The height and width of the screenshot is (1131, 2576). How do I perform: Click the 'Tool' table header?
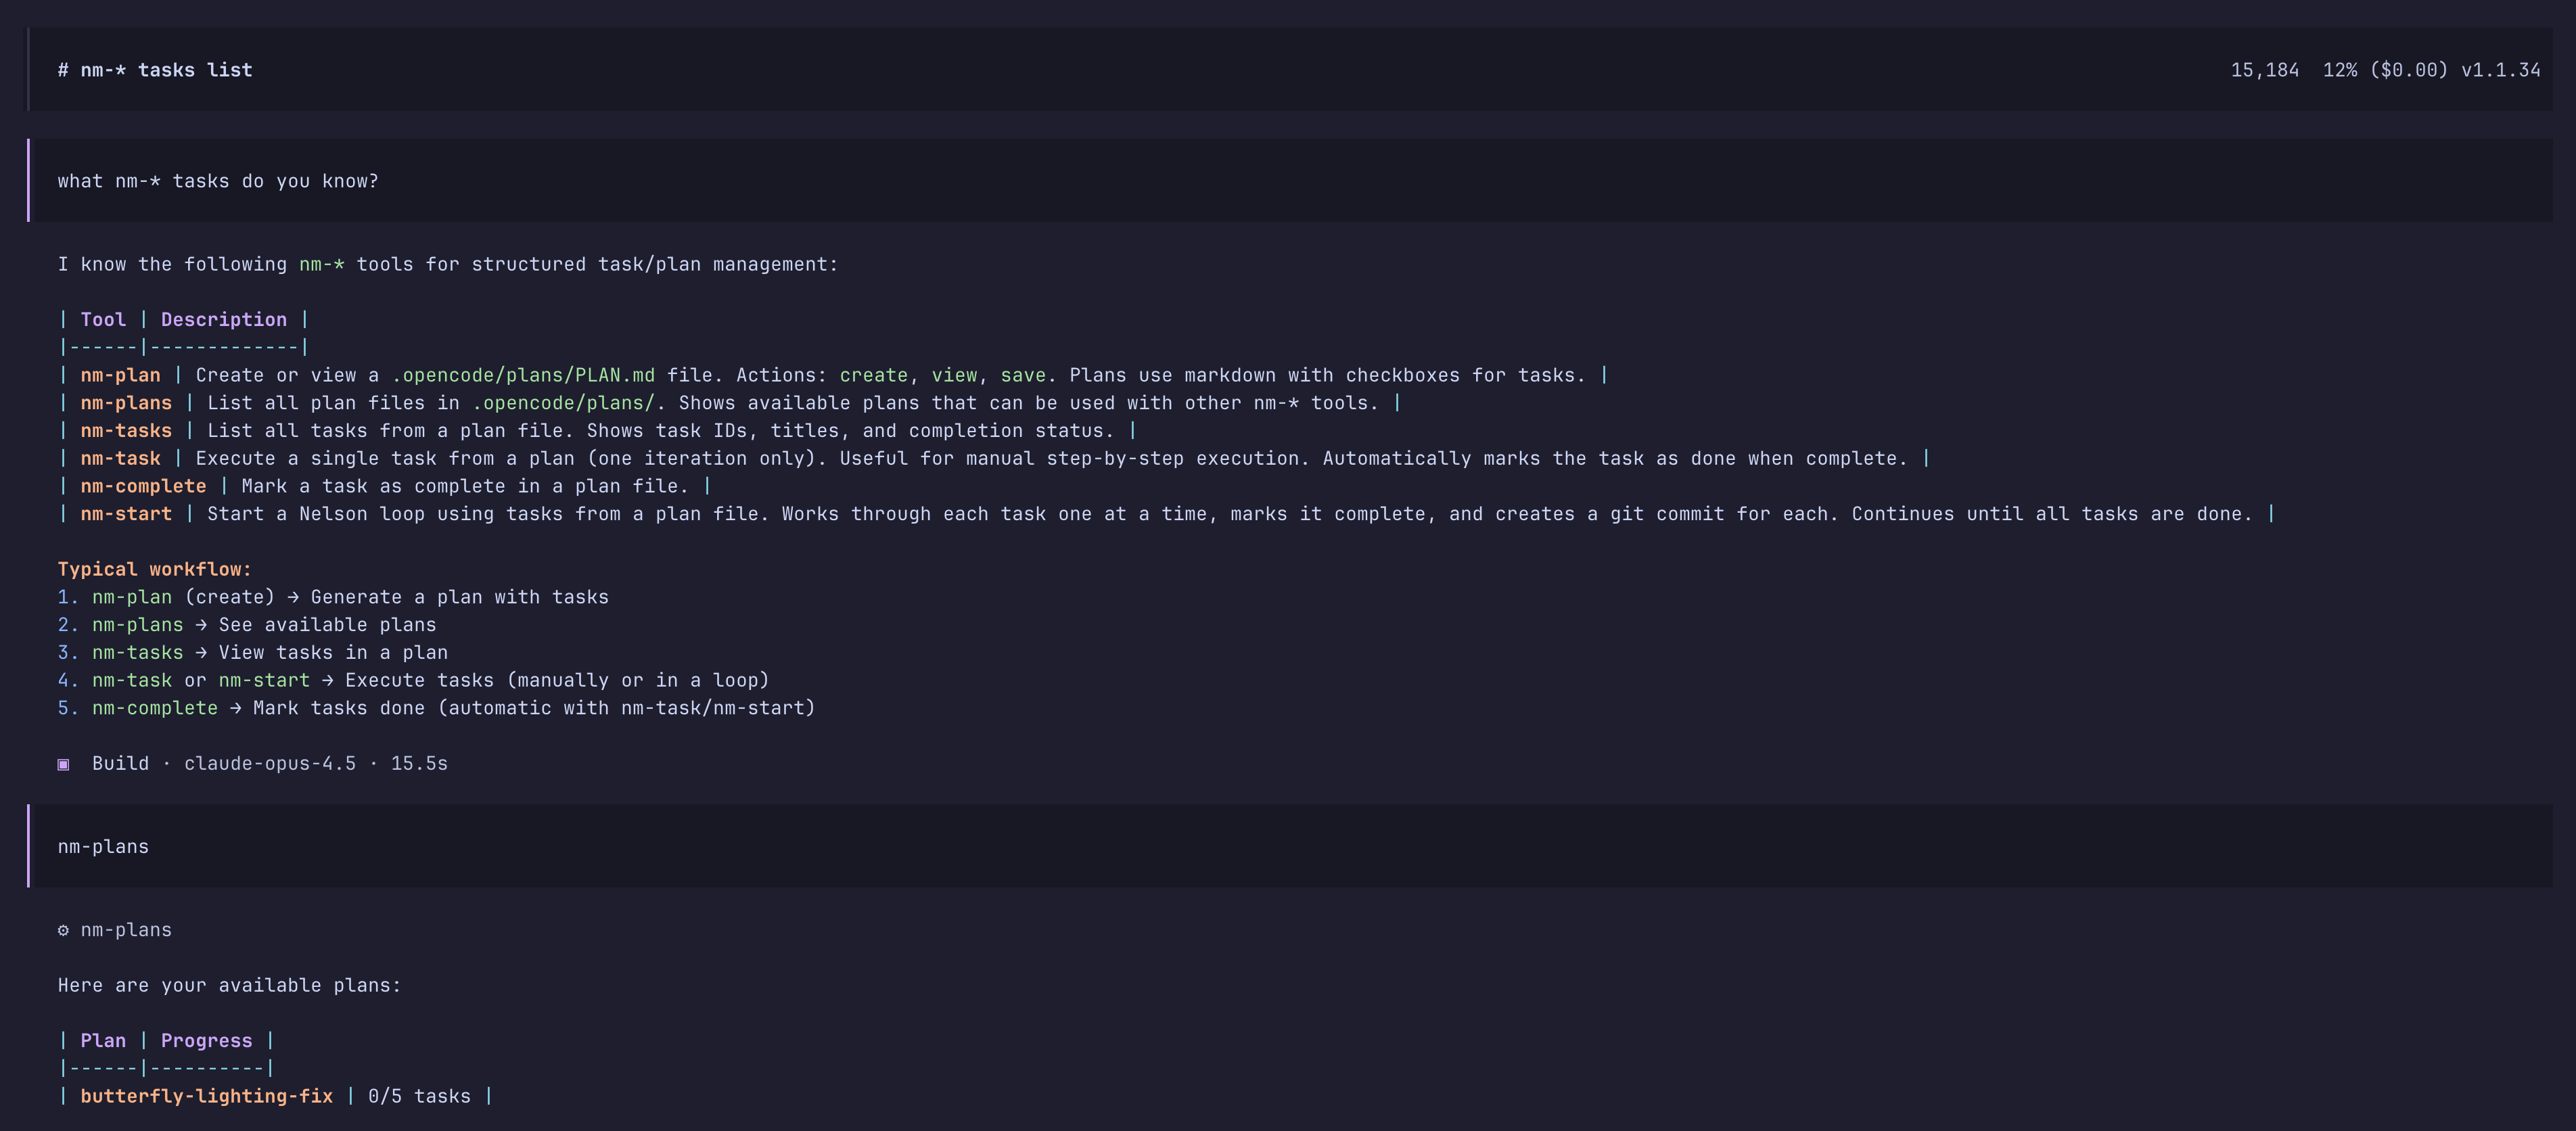click(103, 319)
